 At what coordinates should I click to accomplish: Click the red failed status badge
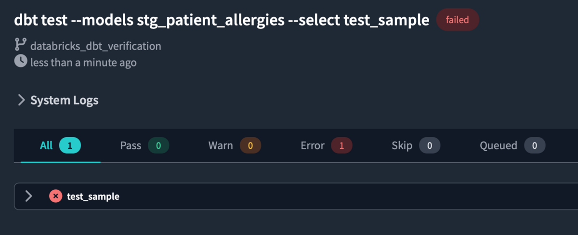(458, 20)
